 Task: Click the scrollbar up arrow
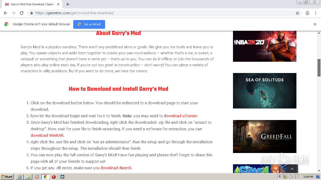pyautogui.click(x=319, y=33)
